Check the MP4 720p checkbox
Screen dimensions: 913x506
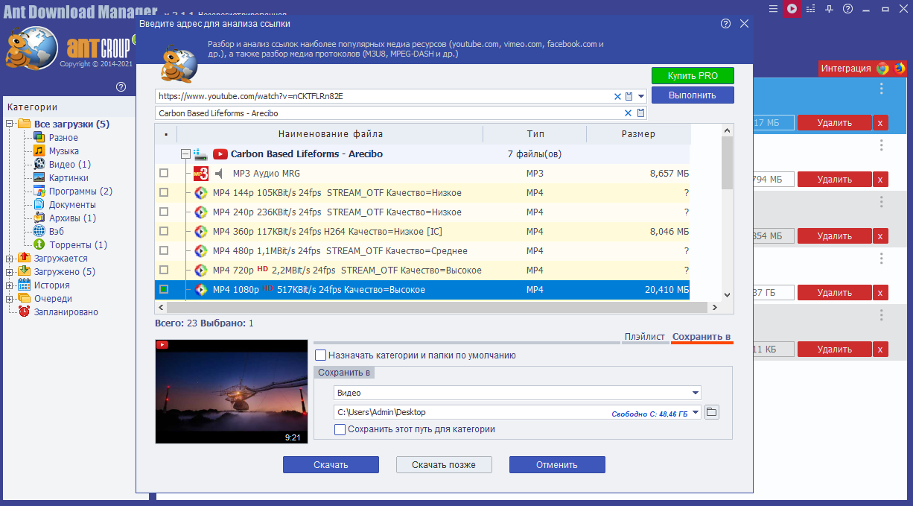pyautogui.click(x=164, y=270)
